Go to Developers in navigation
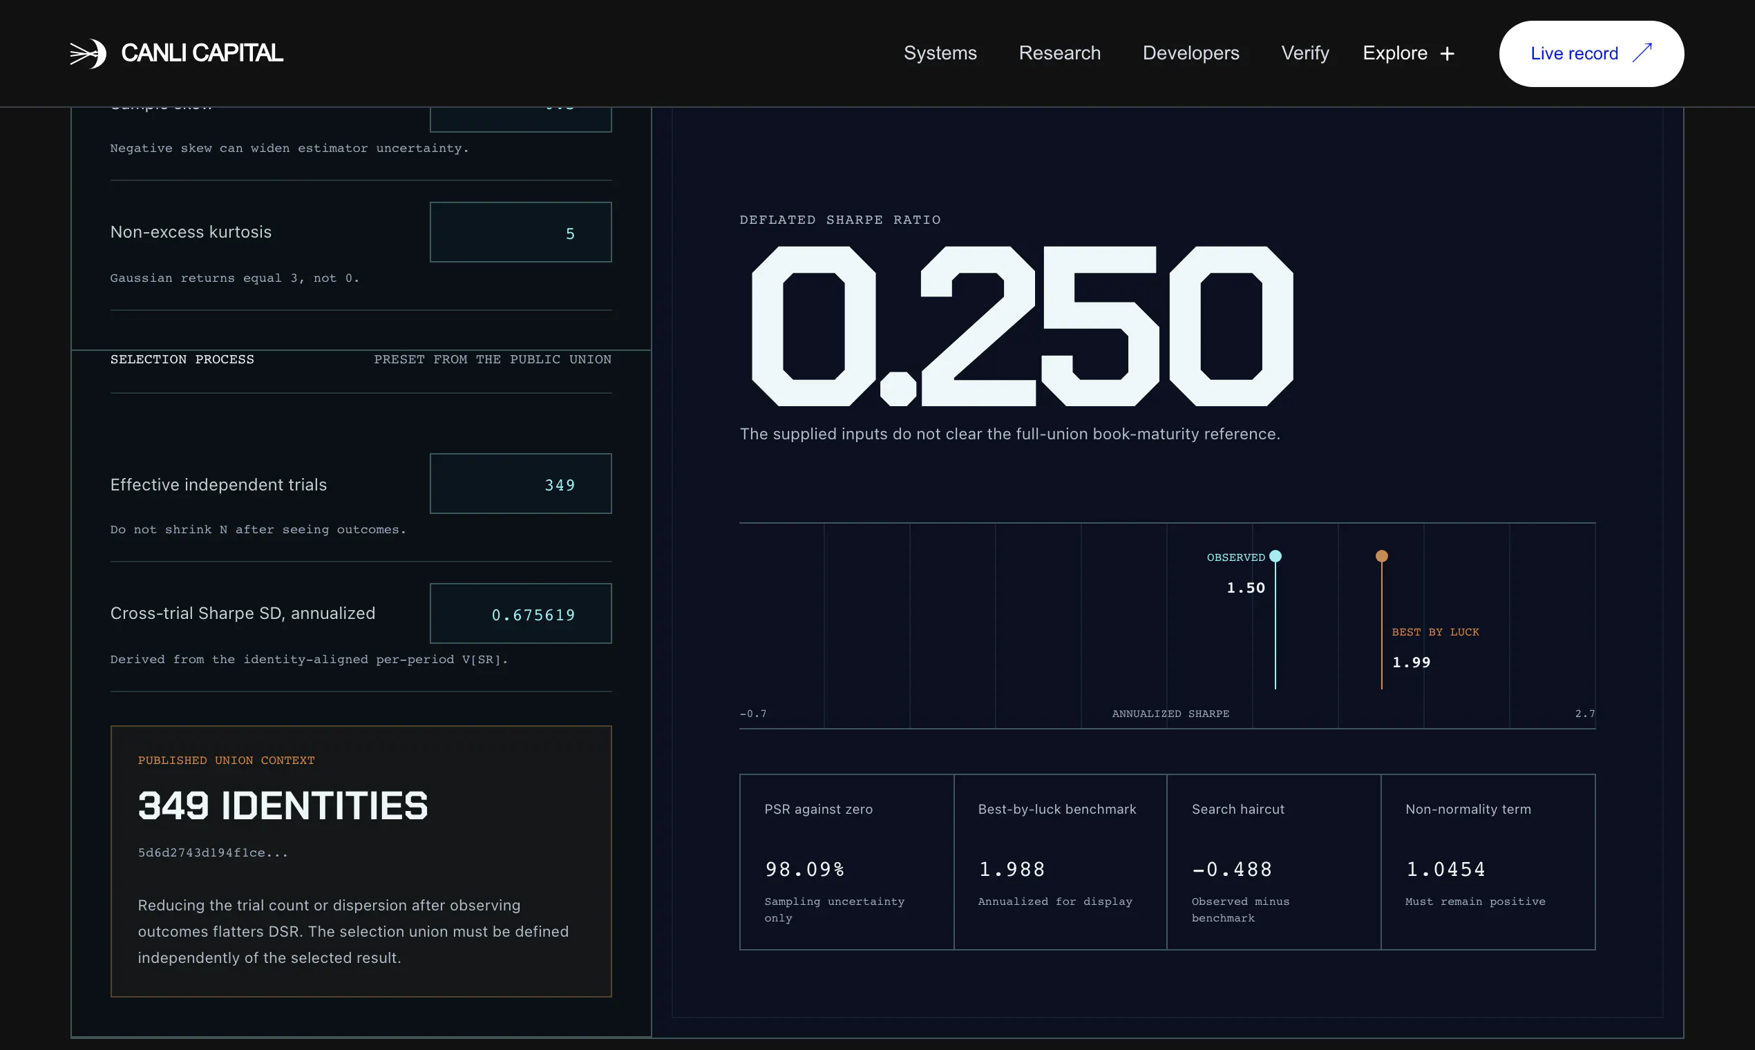The image size is (1755, 1050). point(1191,53)
